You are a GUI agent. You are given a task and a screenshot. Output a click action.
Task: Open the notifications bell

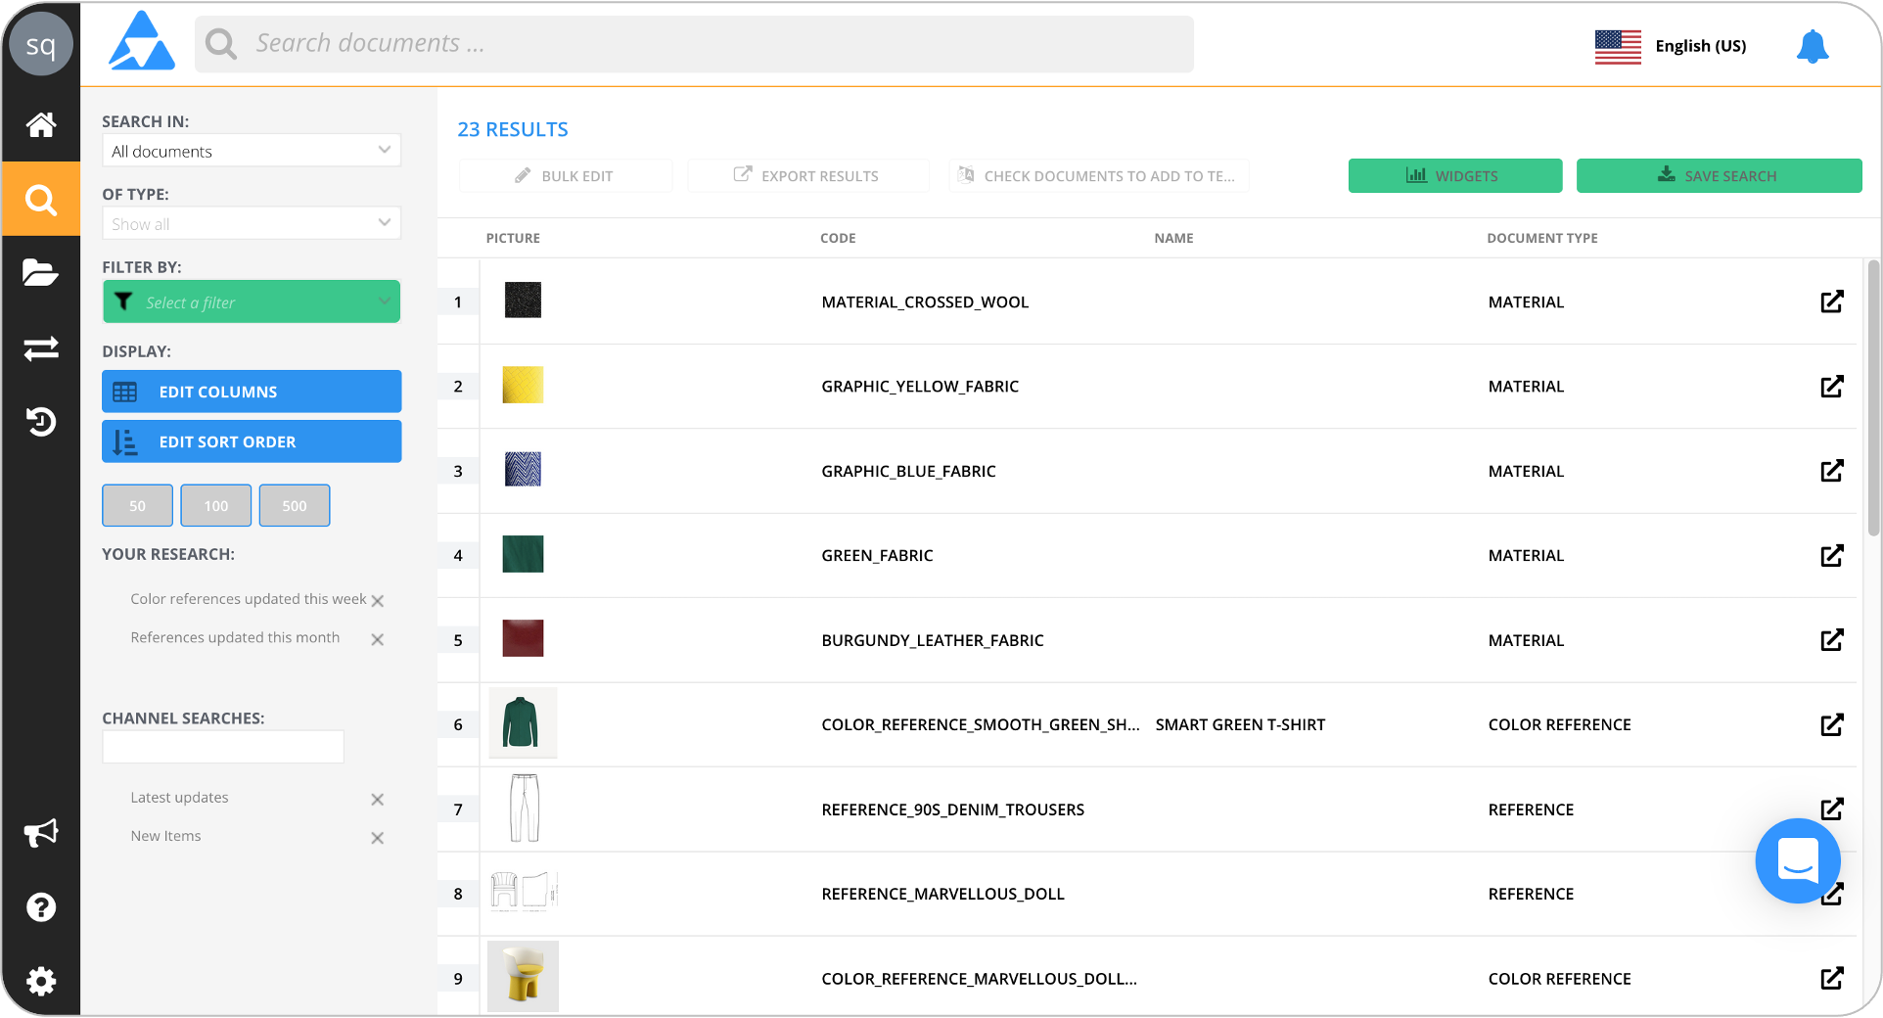(1813, 46)
